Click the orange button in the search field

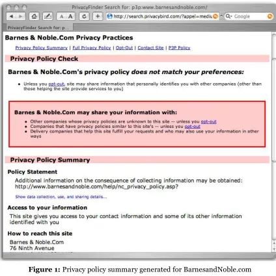tap(269, 16)
